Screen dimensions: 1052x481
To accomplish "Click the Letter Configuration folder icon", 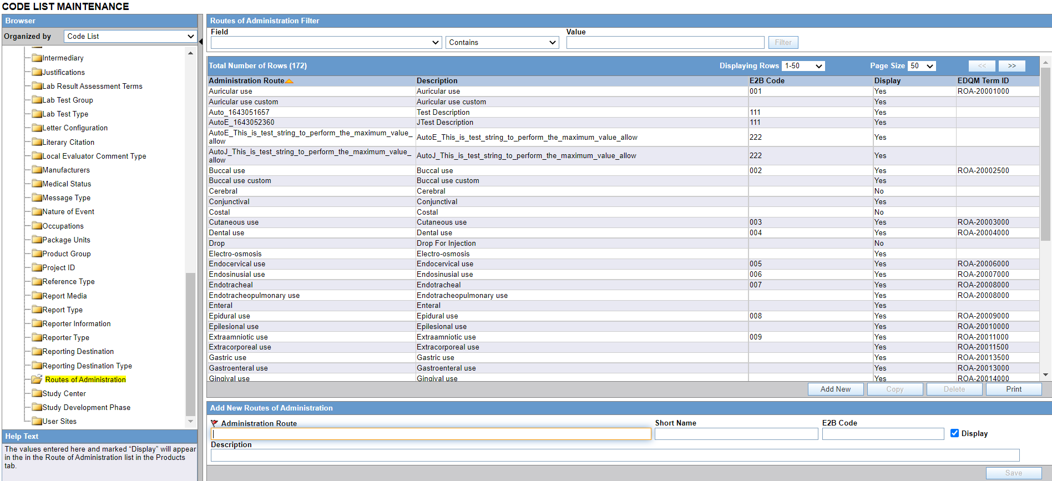I will pyautogui.click(x=37, y=128).
